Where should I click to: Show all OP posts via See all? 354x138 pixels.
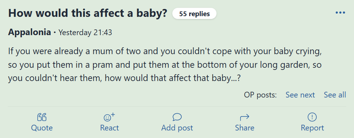[335, 95]
